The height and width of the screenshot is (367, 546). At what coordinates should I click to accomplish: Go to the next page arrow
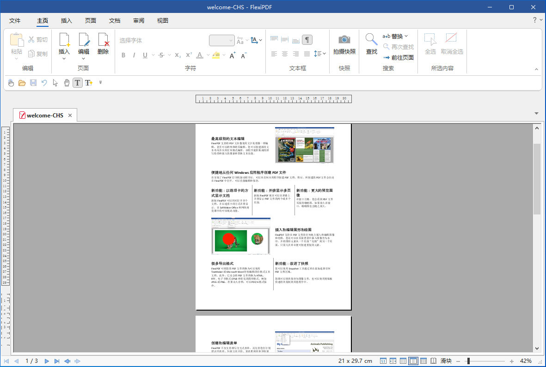click(x=47, y=361)
